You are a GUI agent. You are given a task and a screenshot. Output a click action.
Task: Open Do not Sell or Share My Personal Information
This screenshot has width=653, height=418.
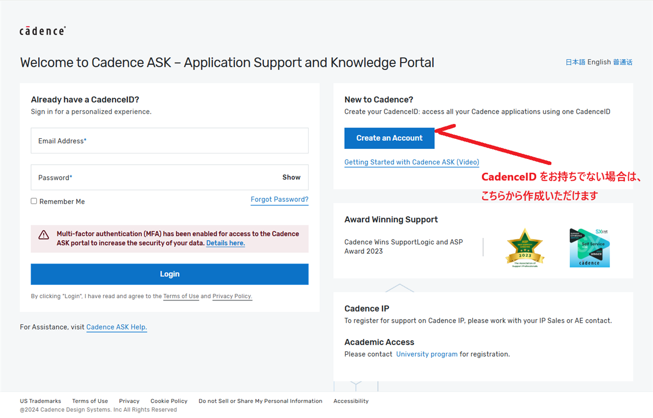point(260,401)
